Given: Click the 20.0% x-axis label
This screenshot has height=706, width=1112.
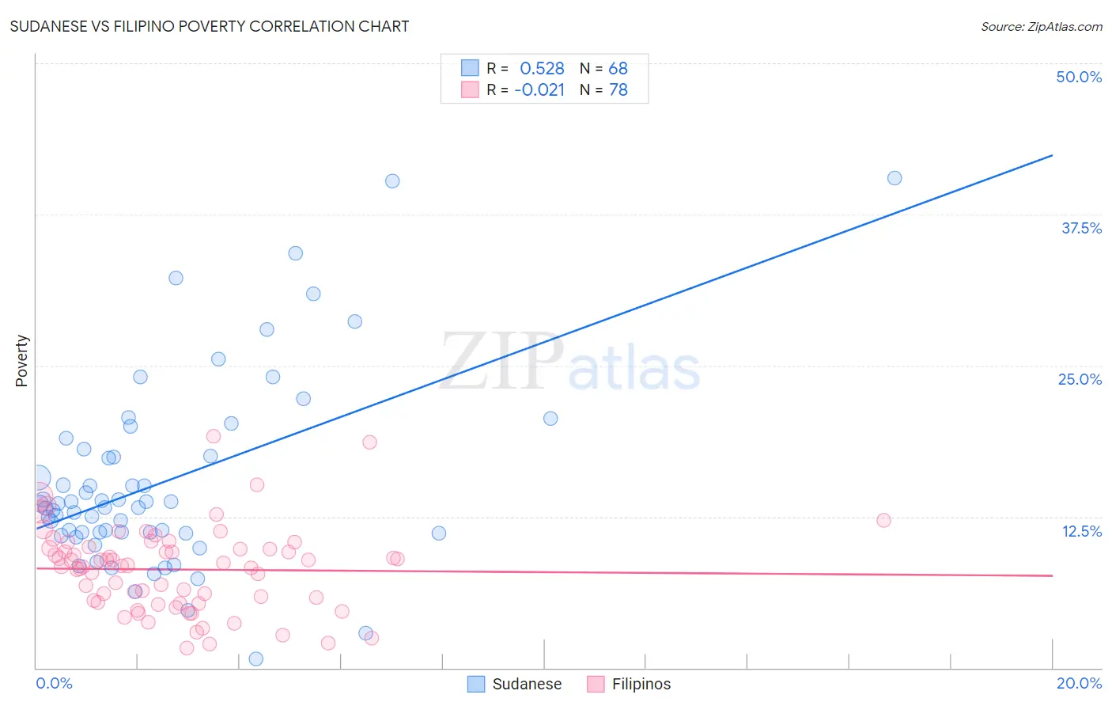Looking at the screenshot, I should coord(1079,683).
